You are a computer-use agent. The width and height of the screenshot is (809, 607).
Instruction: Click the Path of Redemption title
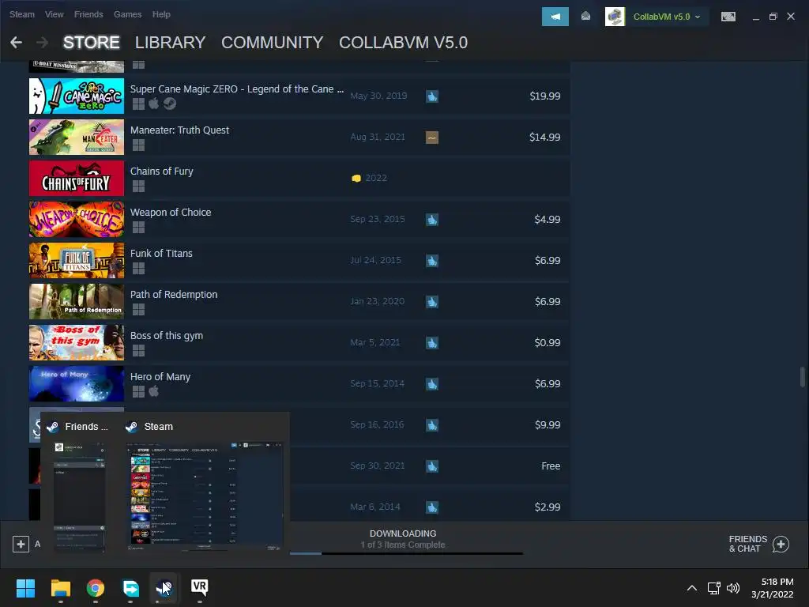pyautogui.click(x=173, y=294)
